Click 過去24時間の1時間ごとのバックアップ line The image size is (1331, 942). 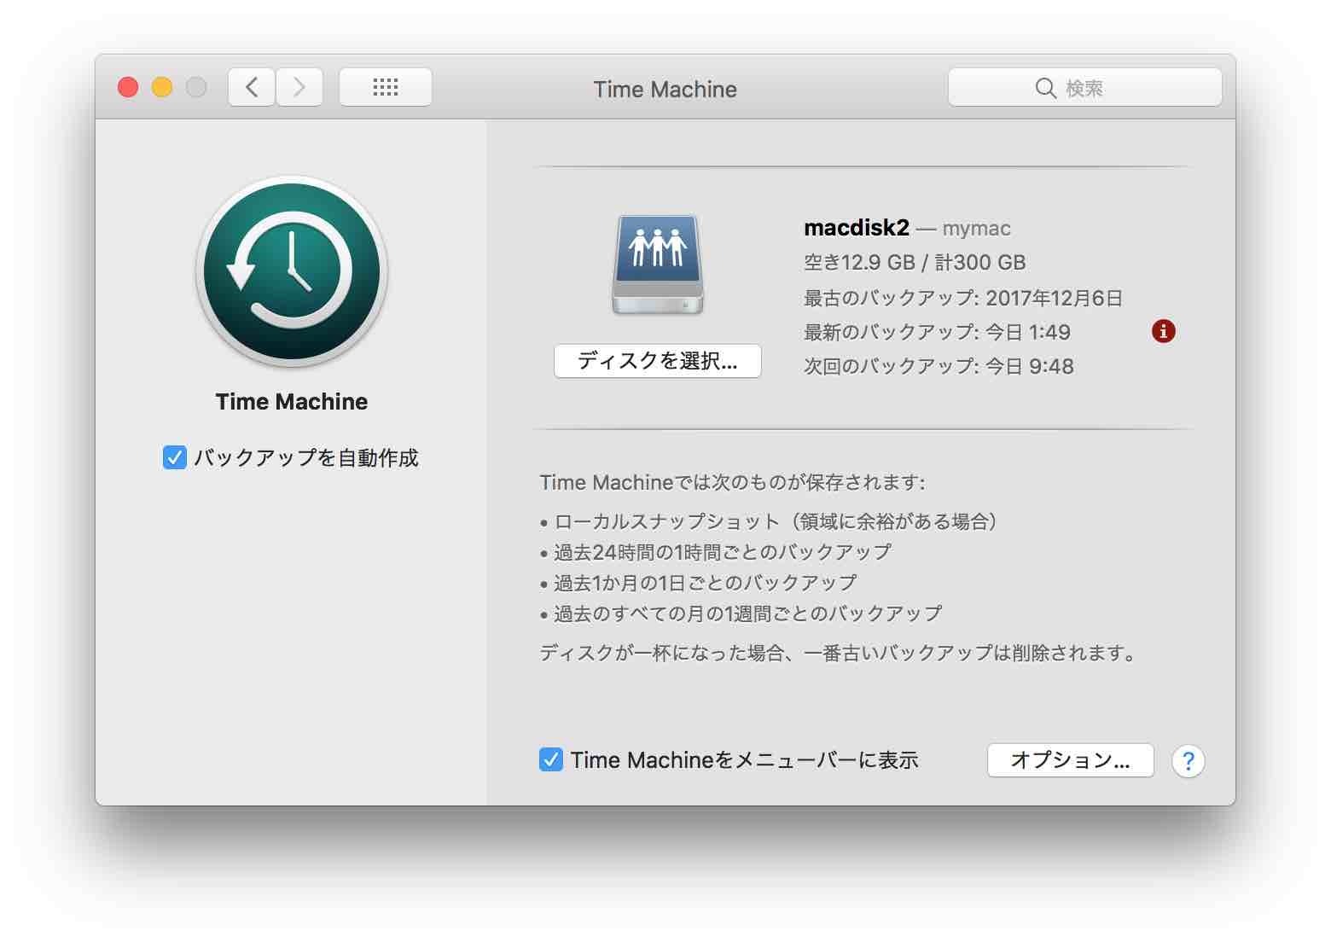pos(716,552)
